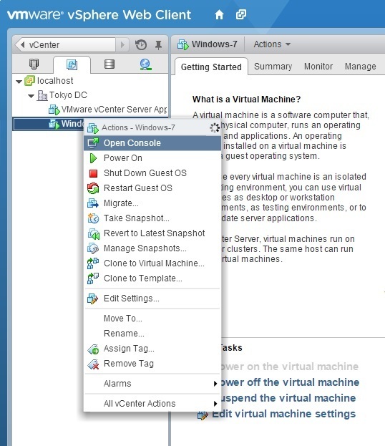Expand the All vCenter Actions submenu
The image size is (385, 446).
[x=215, y=404]
